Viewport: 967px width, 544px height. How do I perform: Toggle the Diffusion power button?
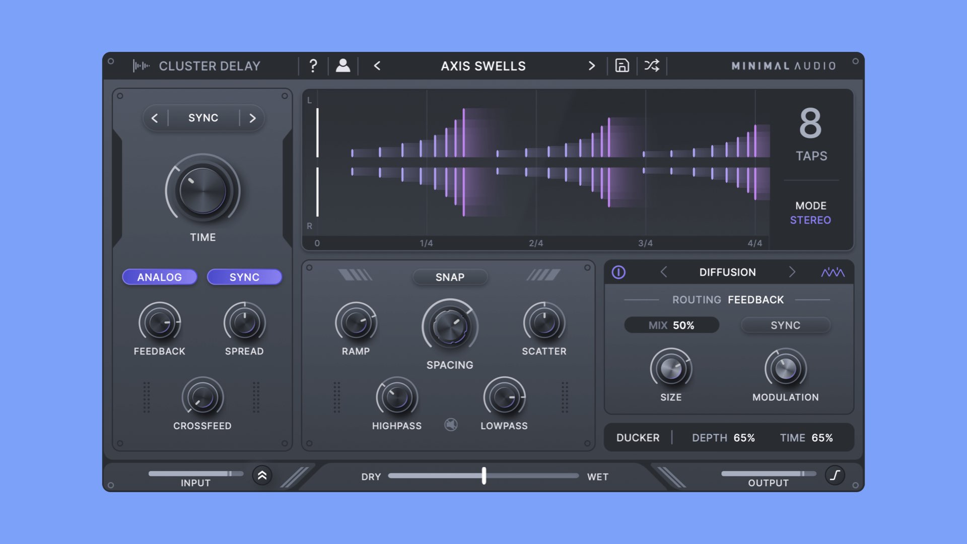point(619,272)
